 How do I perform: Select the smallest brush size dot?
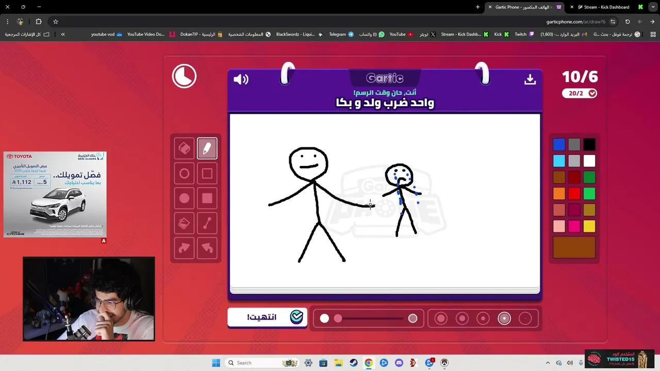[x=525, y=318]
